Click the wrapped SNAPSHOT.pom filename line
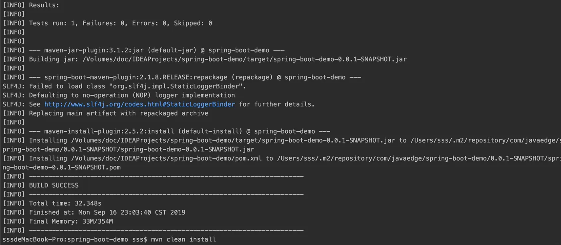The image size is (561, 245). [x=61, y=167]
